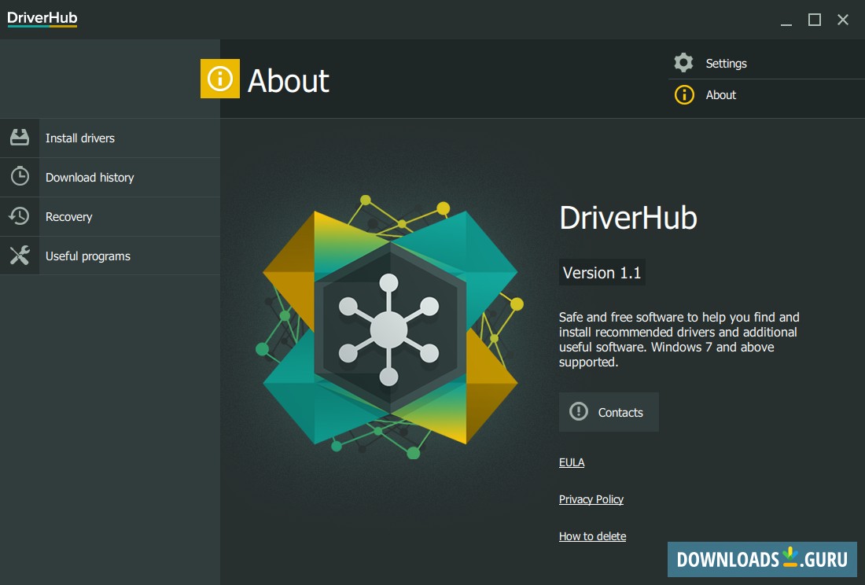Close the DriverHub window

click(x=843, y=20)
